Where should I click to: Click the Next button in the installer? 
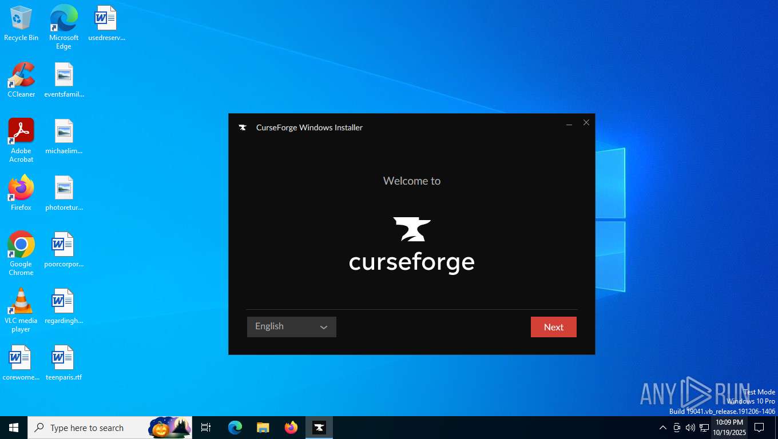(x=553, y=327)
